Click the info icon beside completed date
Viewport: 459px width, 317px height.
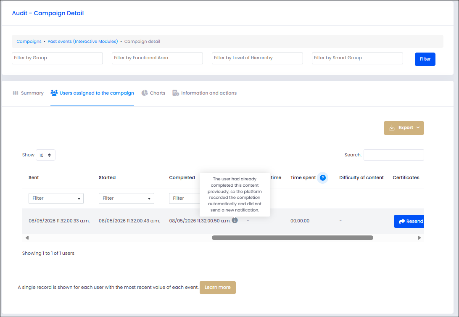pos(235,220)
